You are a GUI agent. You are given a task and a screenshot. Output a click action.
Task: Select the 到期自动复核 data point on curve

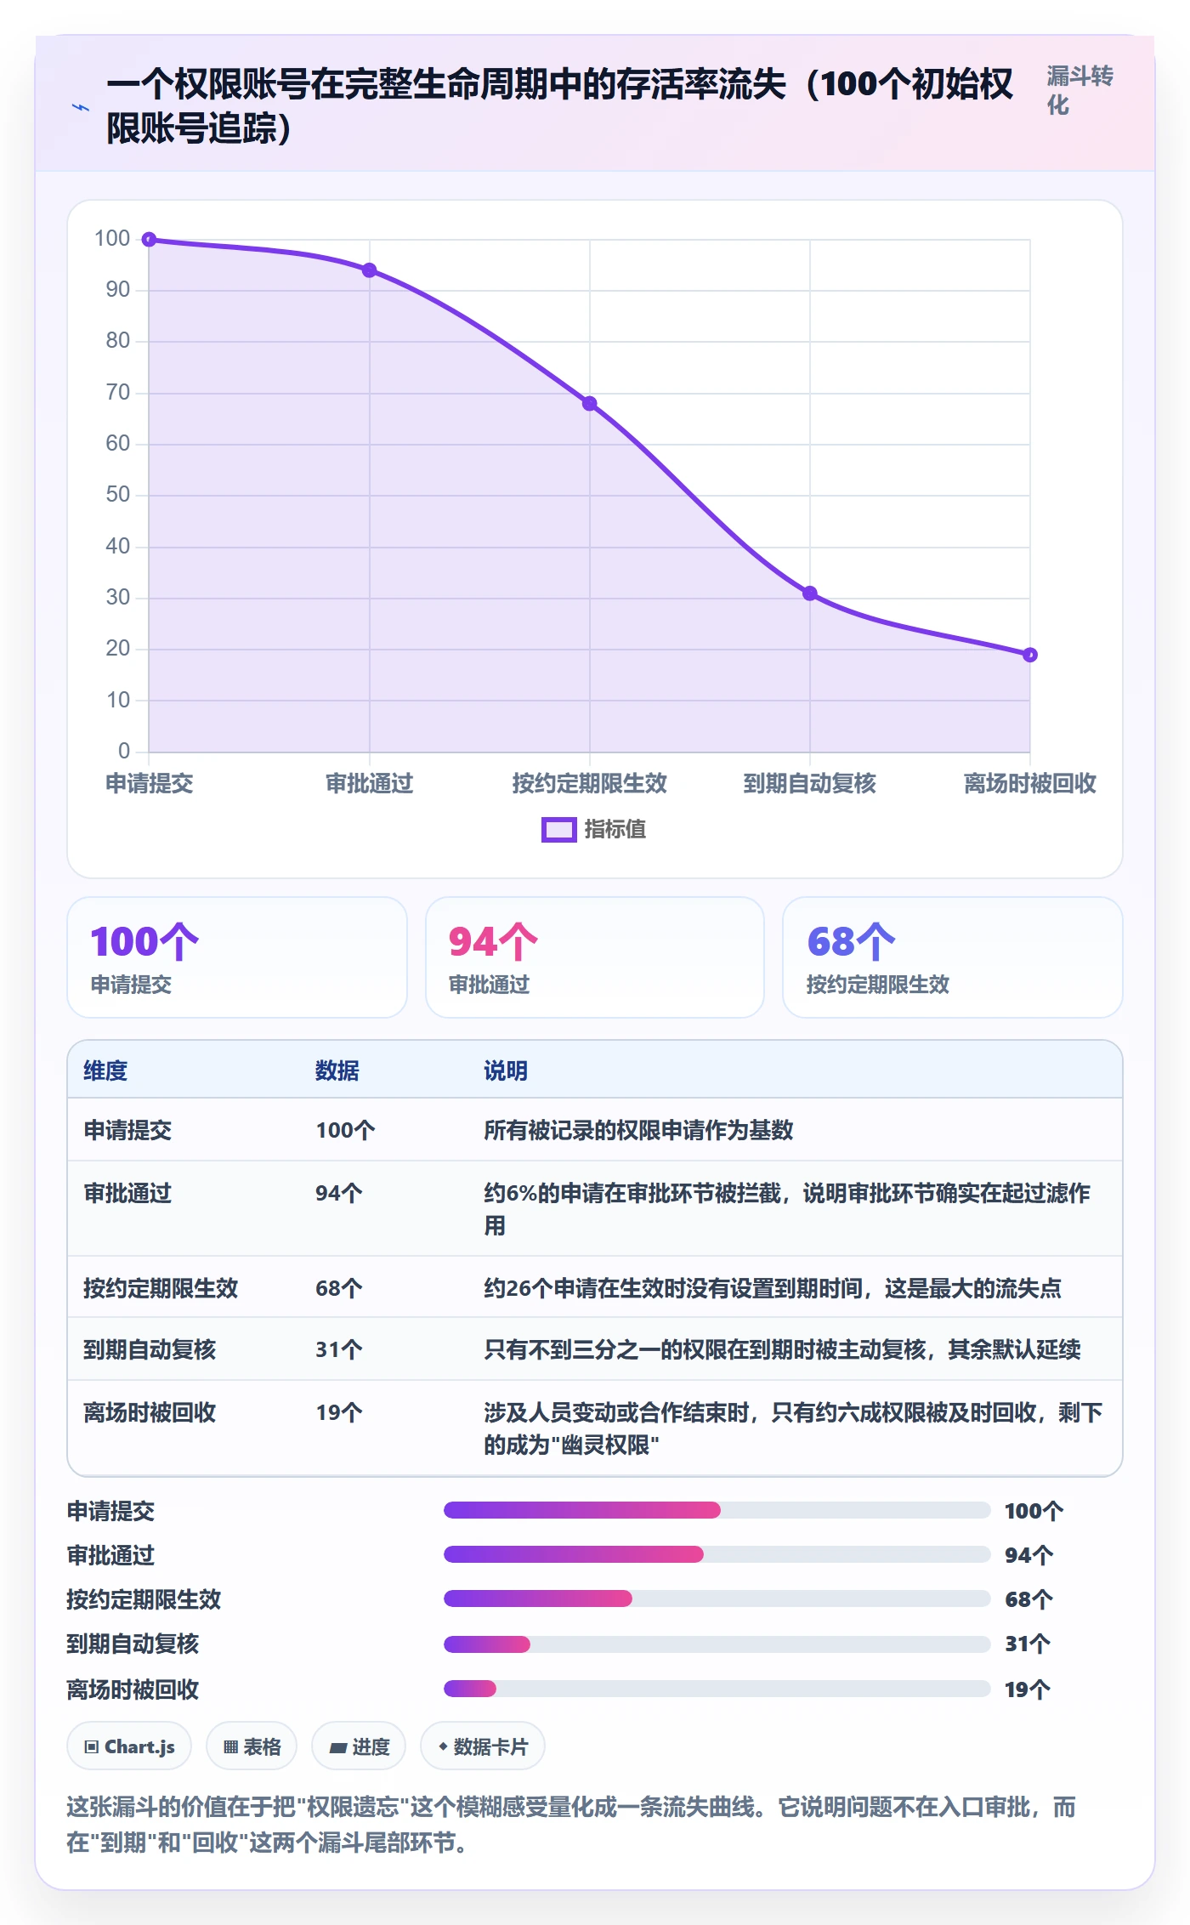(810, 593)
